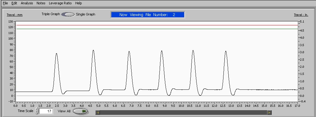Click the Now Viewing File Number display
Screen dimensions: 316x117
coord(148,15)
